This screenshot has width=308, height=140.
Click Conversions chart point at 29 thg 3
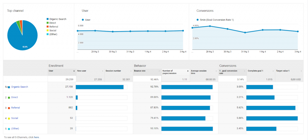click(x=210, y=26)
